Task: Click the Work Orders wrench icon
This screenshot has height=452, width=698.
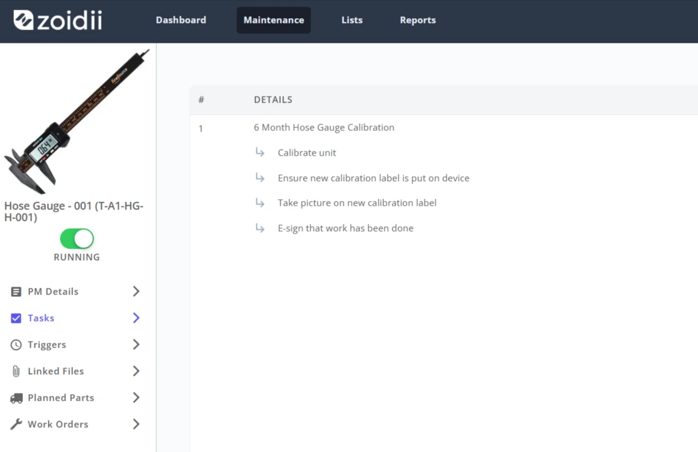Action: coord(16,424)
